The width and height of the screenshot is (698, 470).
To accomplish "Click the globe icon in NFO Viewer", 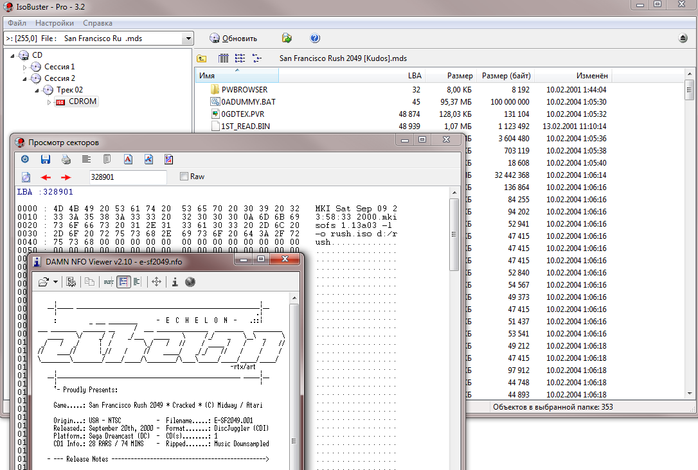I will pos(190,282).
